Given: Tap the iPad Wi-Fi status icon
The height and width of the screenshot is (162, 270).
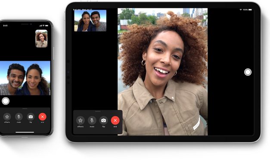Looking at the screenshot, I should tap(241, 9).
